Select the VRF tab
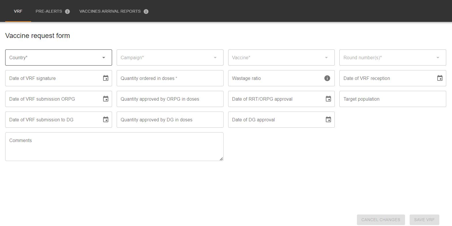Image resolution: width=452 pixels, height=226 pixels. pyautogui.click(x=18, y=11)
